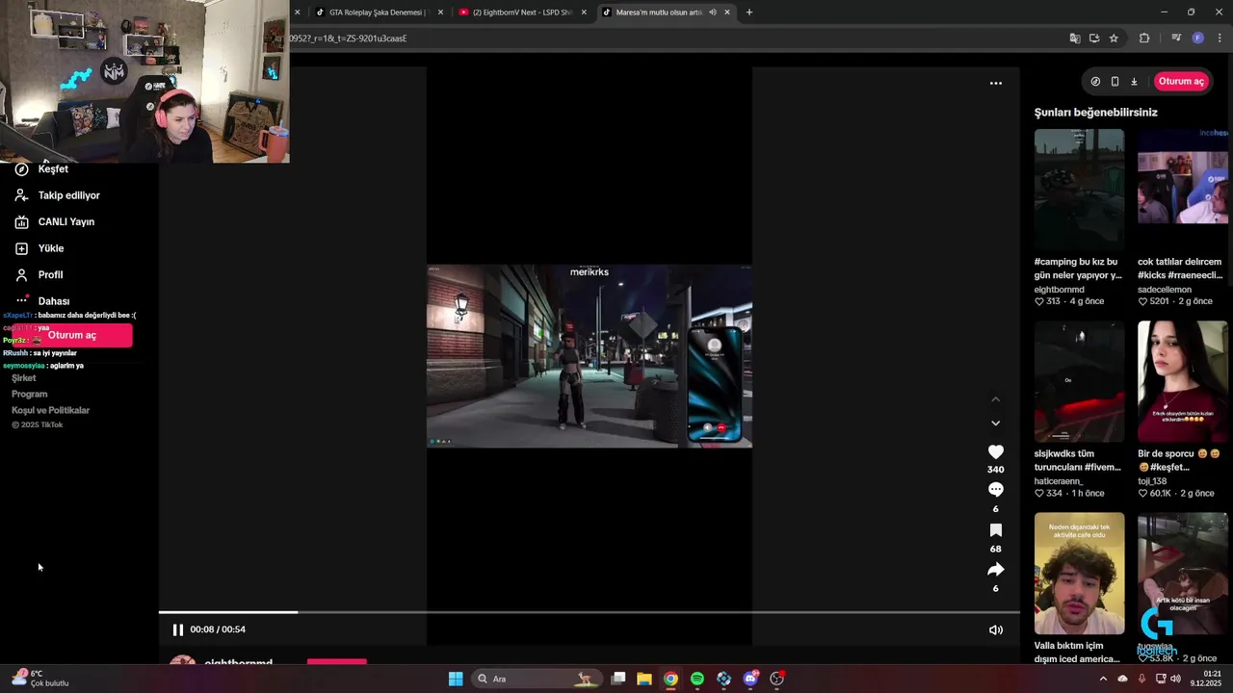Screen dimensions: 1233x693
Task: Open CANLI Yayın in the sidebar
Action: 66,221
